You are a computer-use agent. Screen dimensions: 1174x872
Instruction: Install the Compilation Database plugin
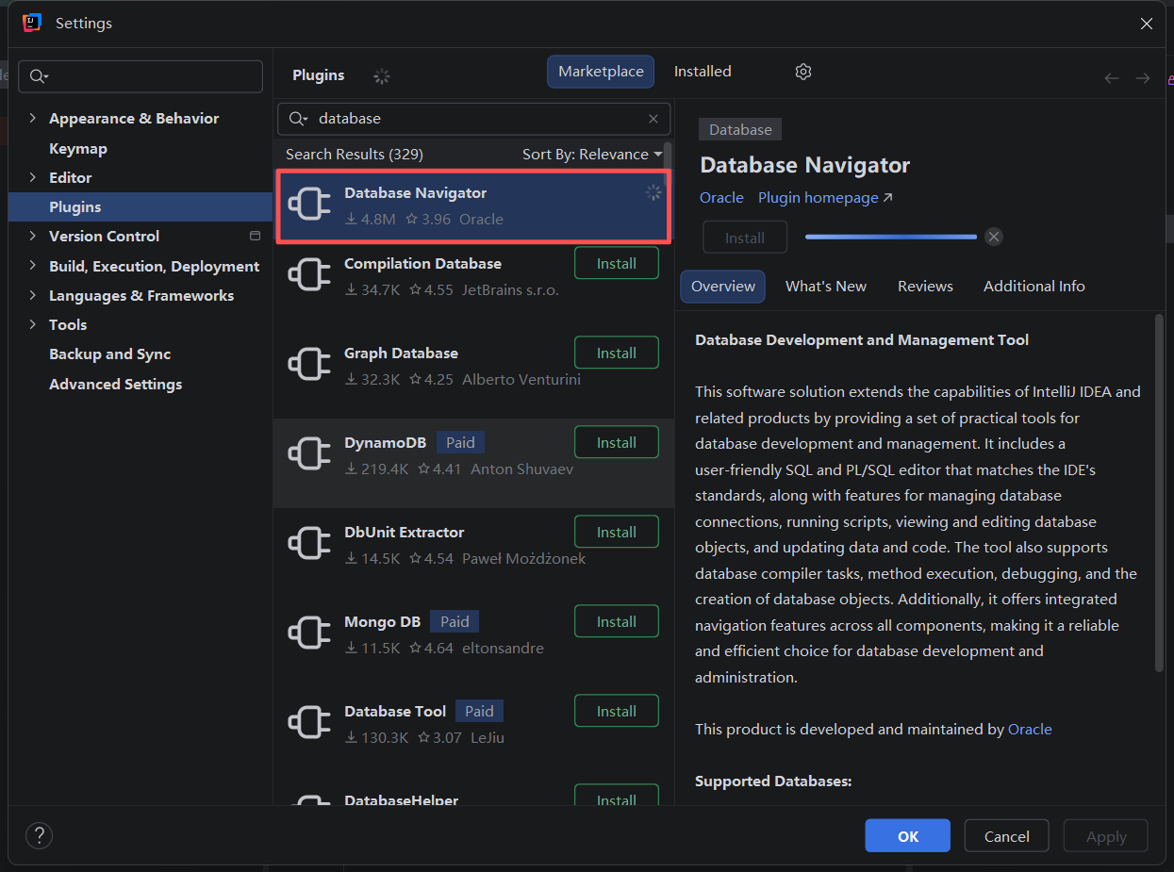tap(617, 264)
